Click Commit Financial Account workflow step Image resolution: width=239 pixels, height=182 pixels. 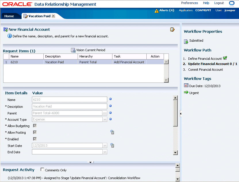tap(205, 70)
